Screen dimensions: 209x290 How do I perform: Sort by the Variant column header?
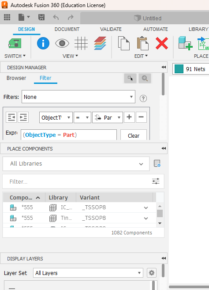tap(115, 197)
